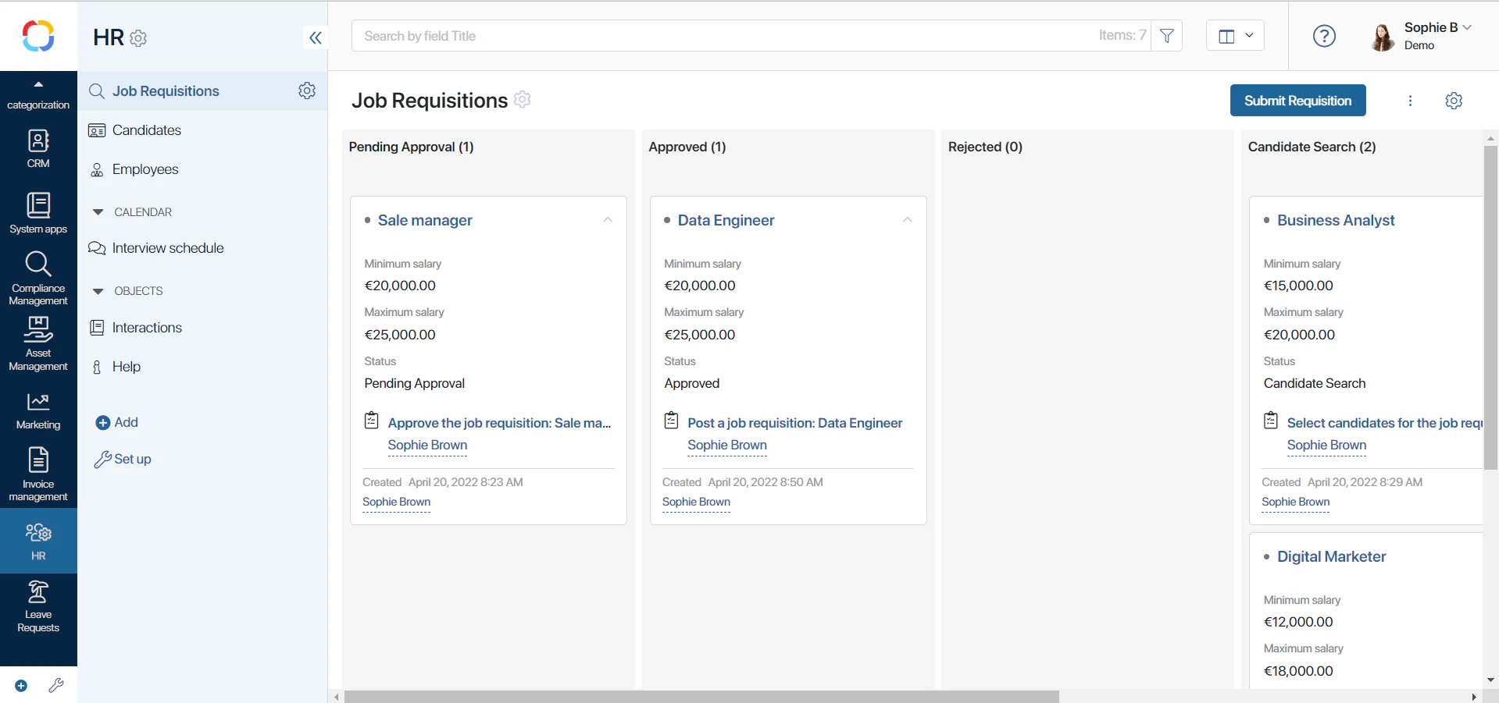This screenshot has width=1499, height=703.
Task: Select Interview schedule in the sidebar
Action: click(167, 248)
